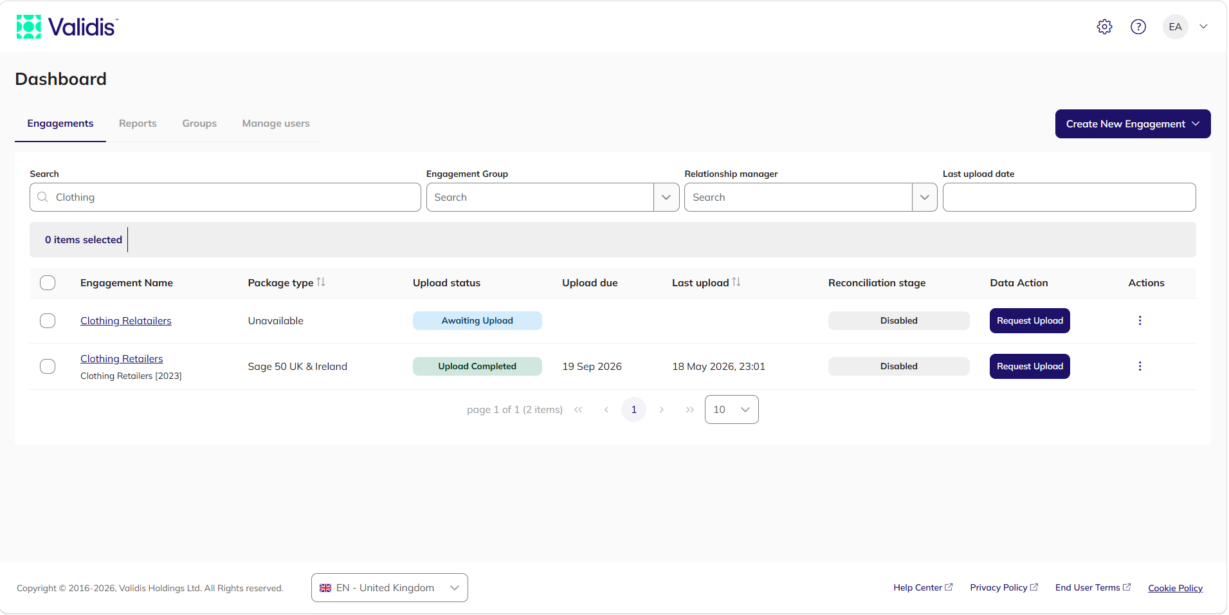
Task: Click the Relationship manager search input
Action: pyautogui.click(x=798, y=197)
